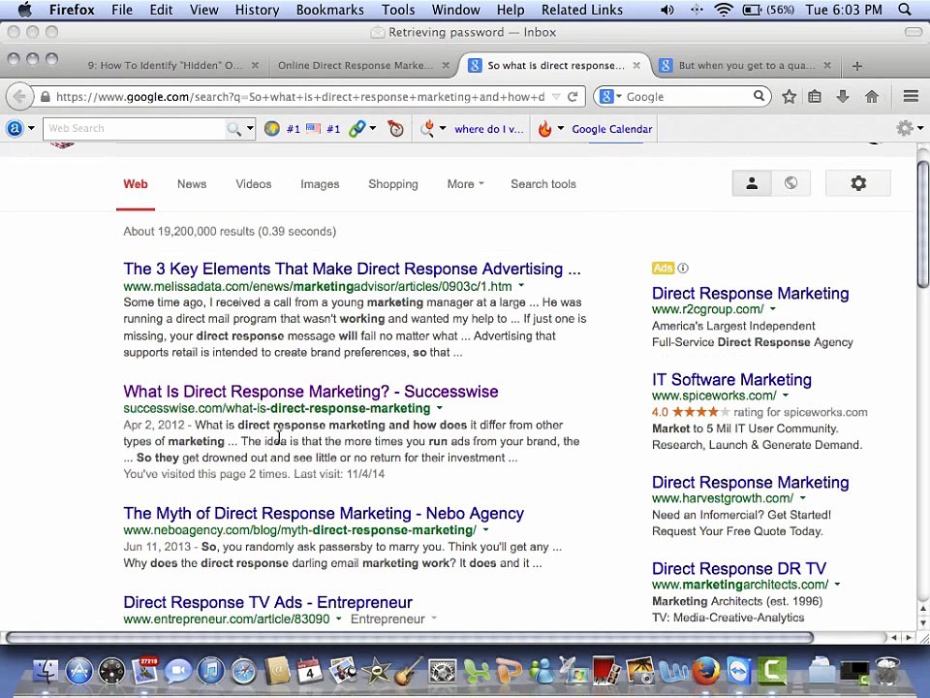930x698 pixels.
Task: Open 'What Is Direct Response Marketing? - Successwise' result
Action: pyautogui.click(x=311, y=391)
